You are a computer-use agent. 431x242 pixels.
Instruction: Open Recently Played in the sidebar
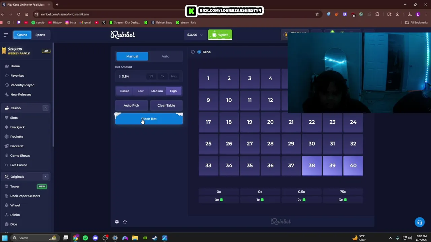tap(22, 85)
